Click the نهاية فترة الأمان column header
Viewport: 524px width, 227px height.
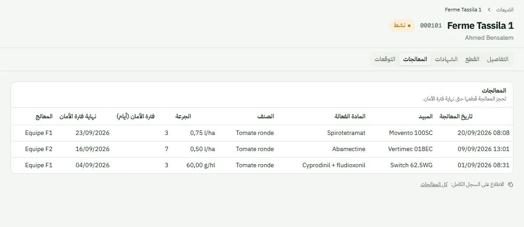coord(78,117)
